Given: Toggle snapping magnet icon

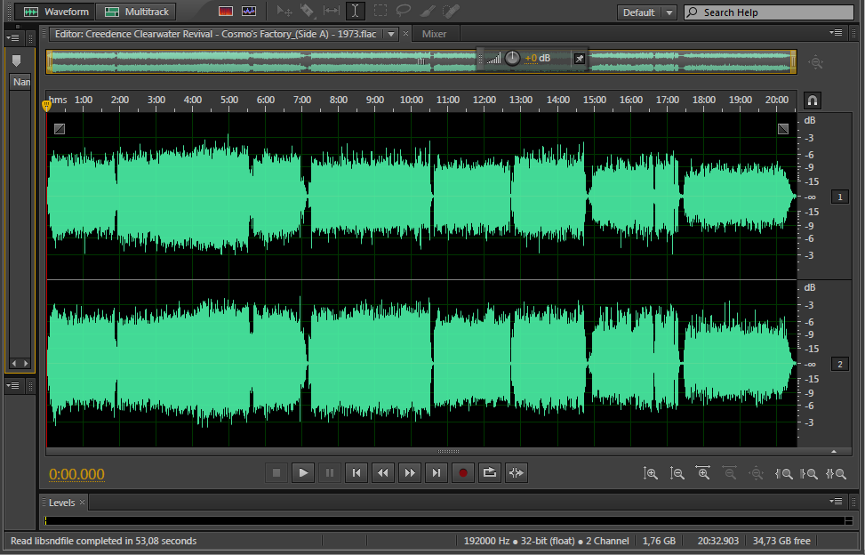Looking at the screenshot, I should pyautogui.click(x=812, y=101).
